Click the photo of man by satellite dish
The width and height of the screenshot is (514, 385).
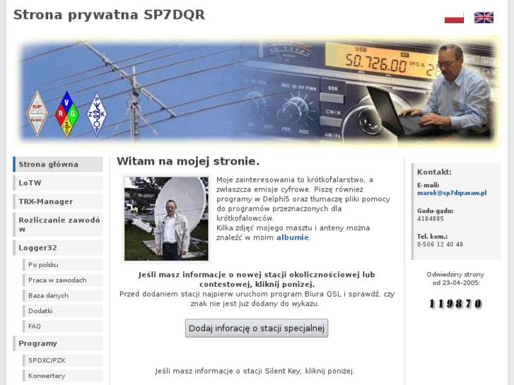166,218
